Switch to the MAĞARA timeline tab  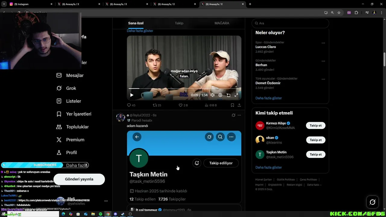click(x=222, y=23)
